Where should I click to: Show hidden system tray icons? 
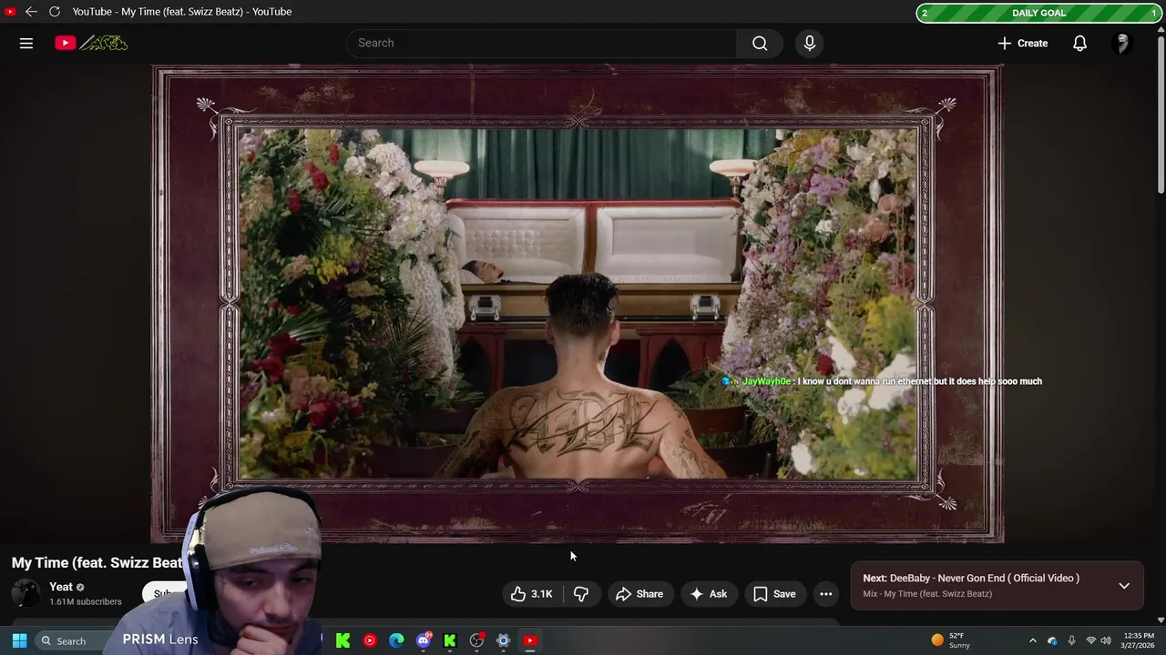point(1032,640)
